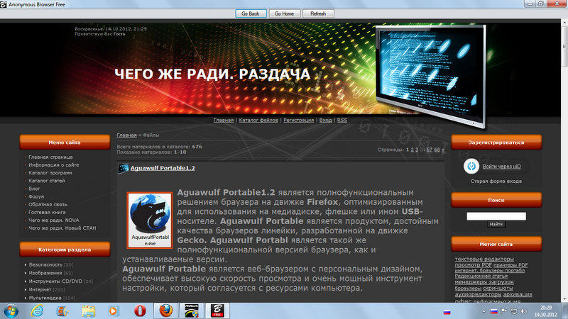The width and height of the screenshot is (568, 319).
Task: Open Aguawulf Portable1.2 title link
Action: [163, 168]
